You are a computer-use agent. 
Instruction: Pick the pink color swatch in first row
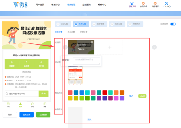[x=93, y=92]
